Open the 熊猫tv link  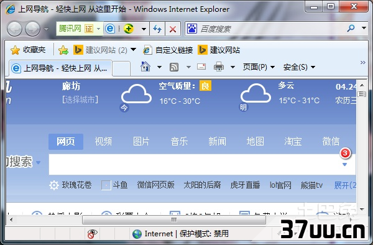click(x=311, y=185)
